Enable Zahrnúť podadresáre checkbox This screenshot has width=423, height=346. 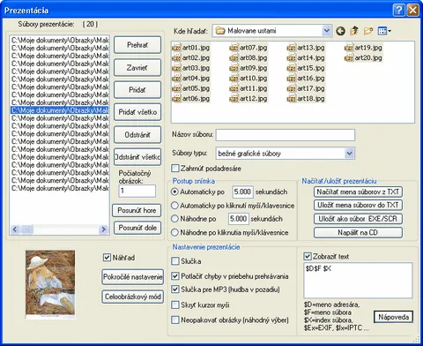[175, 169]
